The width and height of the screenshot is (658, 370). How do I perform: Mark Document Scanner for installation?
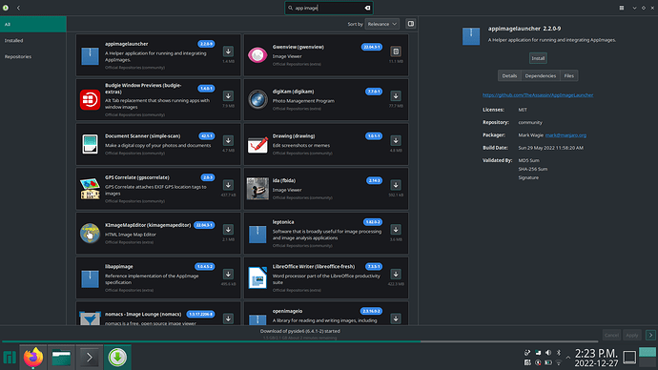(x=228, y=140)
